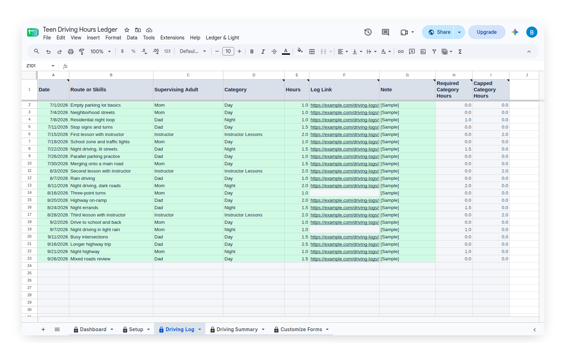Increase the font size
Viewport: 566px width, 343px height.
pos(239,51)
